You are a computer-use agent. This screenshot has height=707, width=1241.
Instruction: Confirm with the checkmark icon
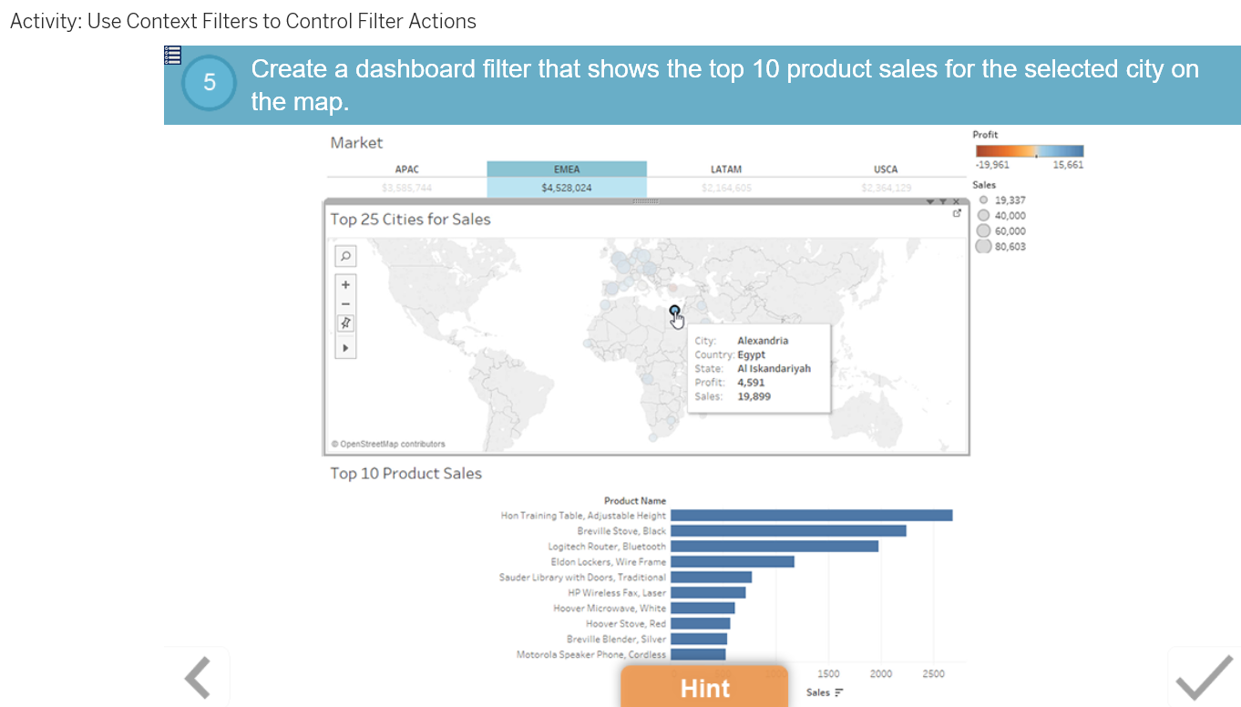click(1204, 679)
